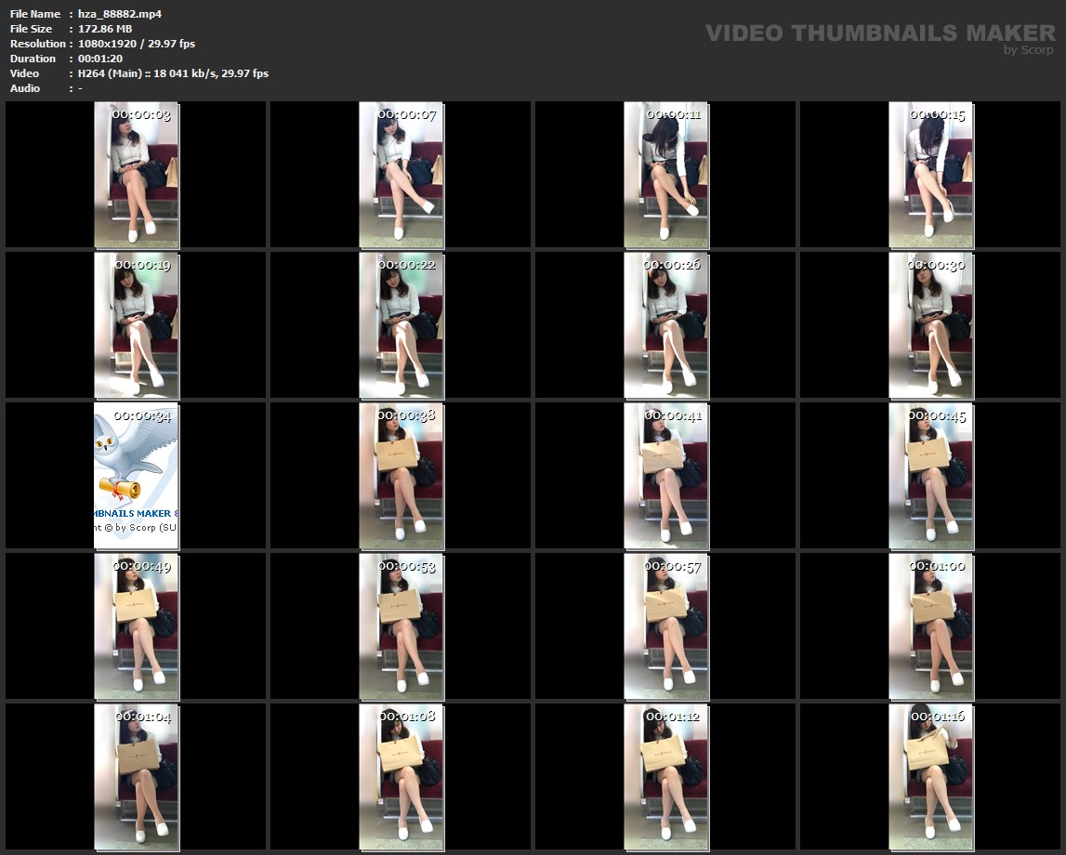Viewport: 1066px width, 855px height.
Task: Open the frame labeled 00:00:22
Action: [x=401, y=325]
